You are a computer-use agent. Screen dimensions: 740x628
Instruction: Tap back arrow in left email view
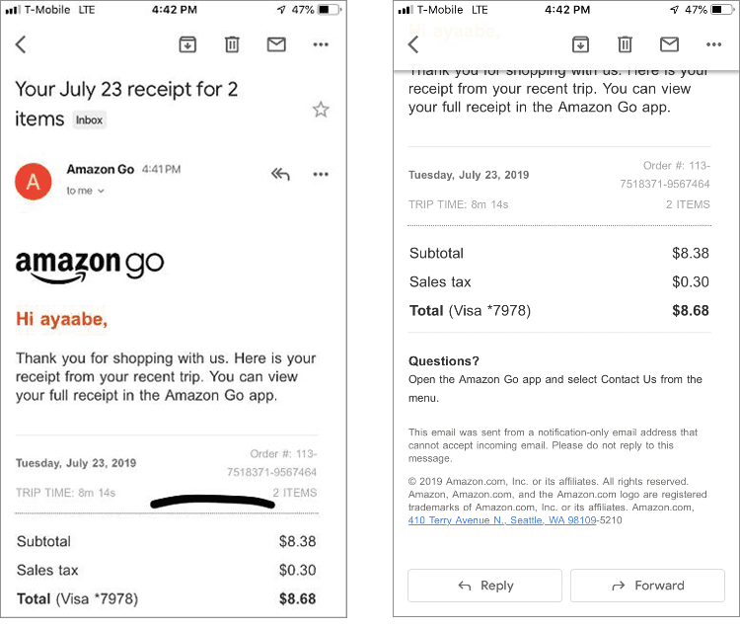(x=21, y=44)
